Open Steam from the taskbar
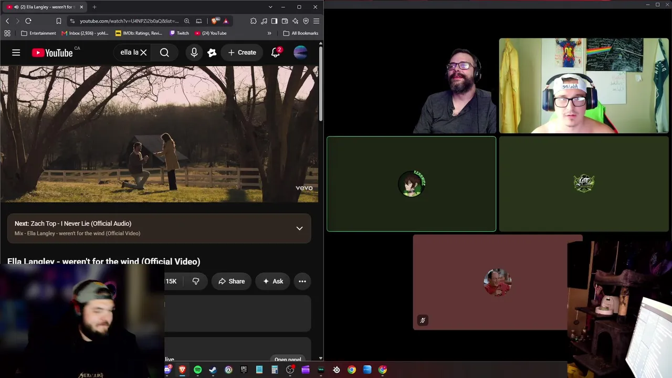Image resolution: width=672 pixels, height=378 pixels. click(213, 370)
